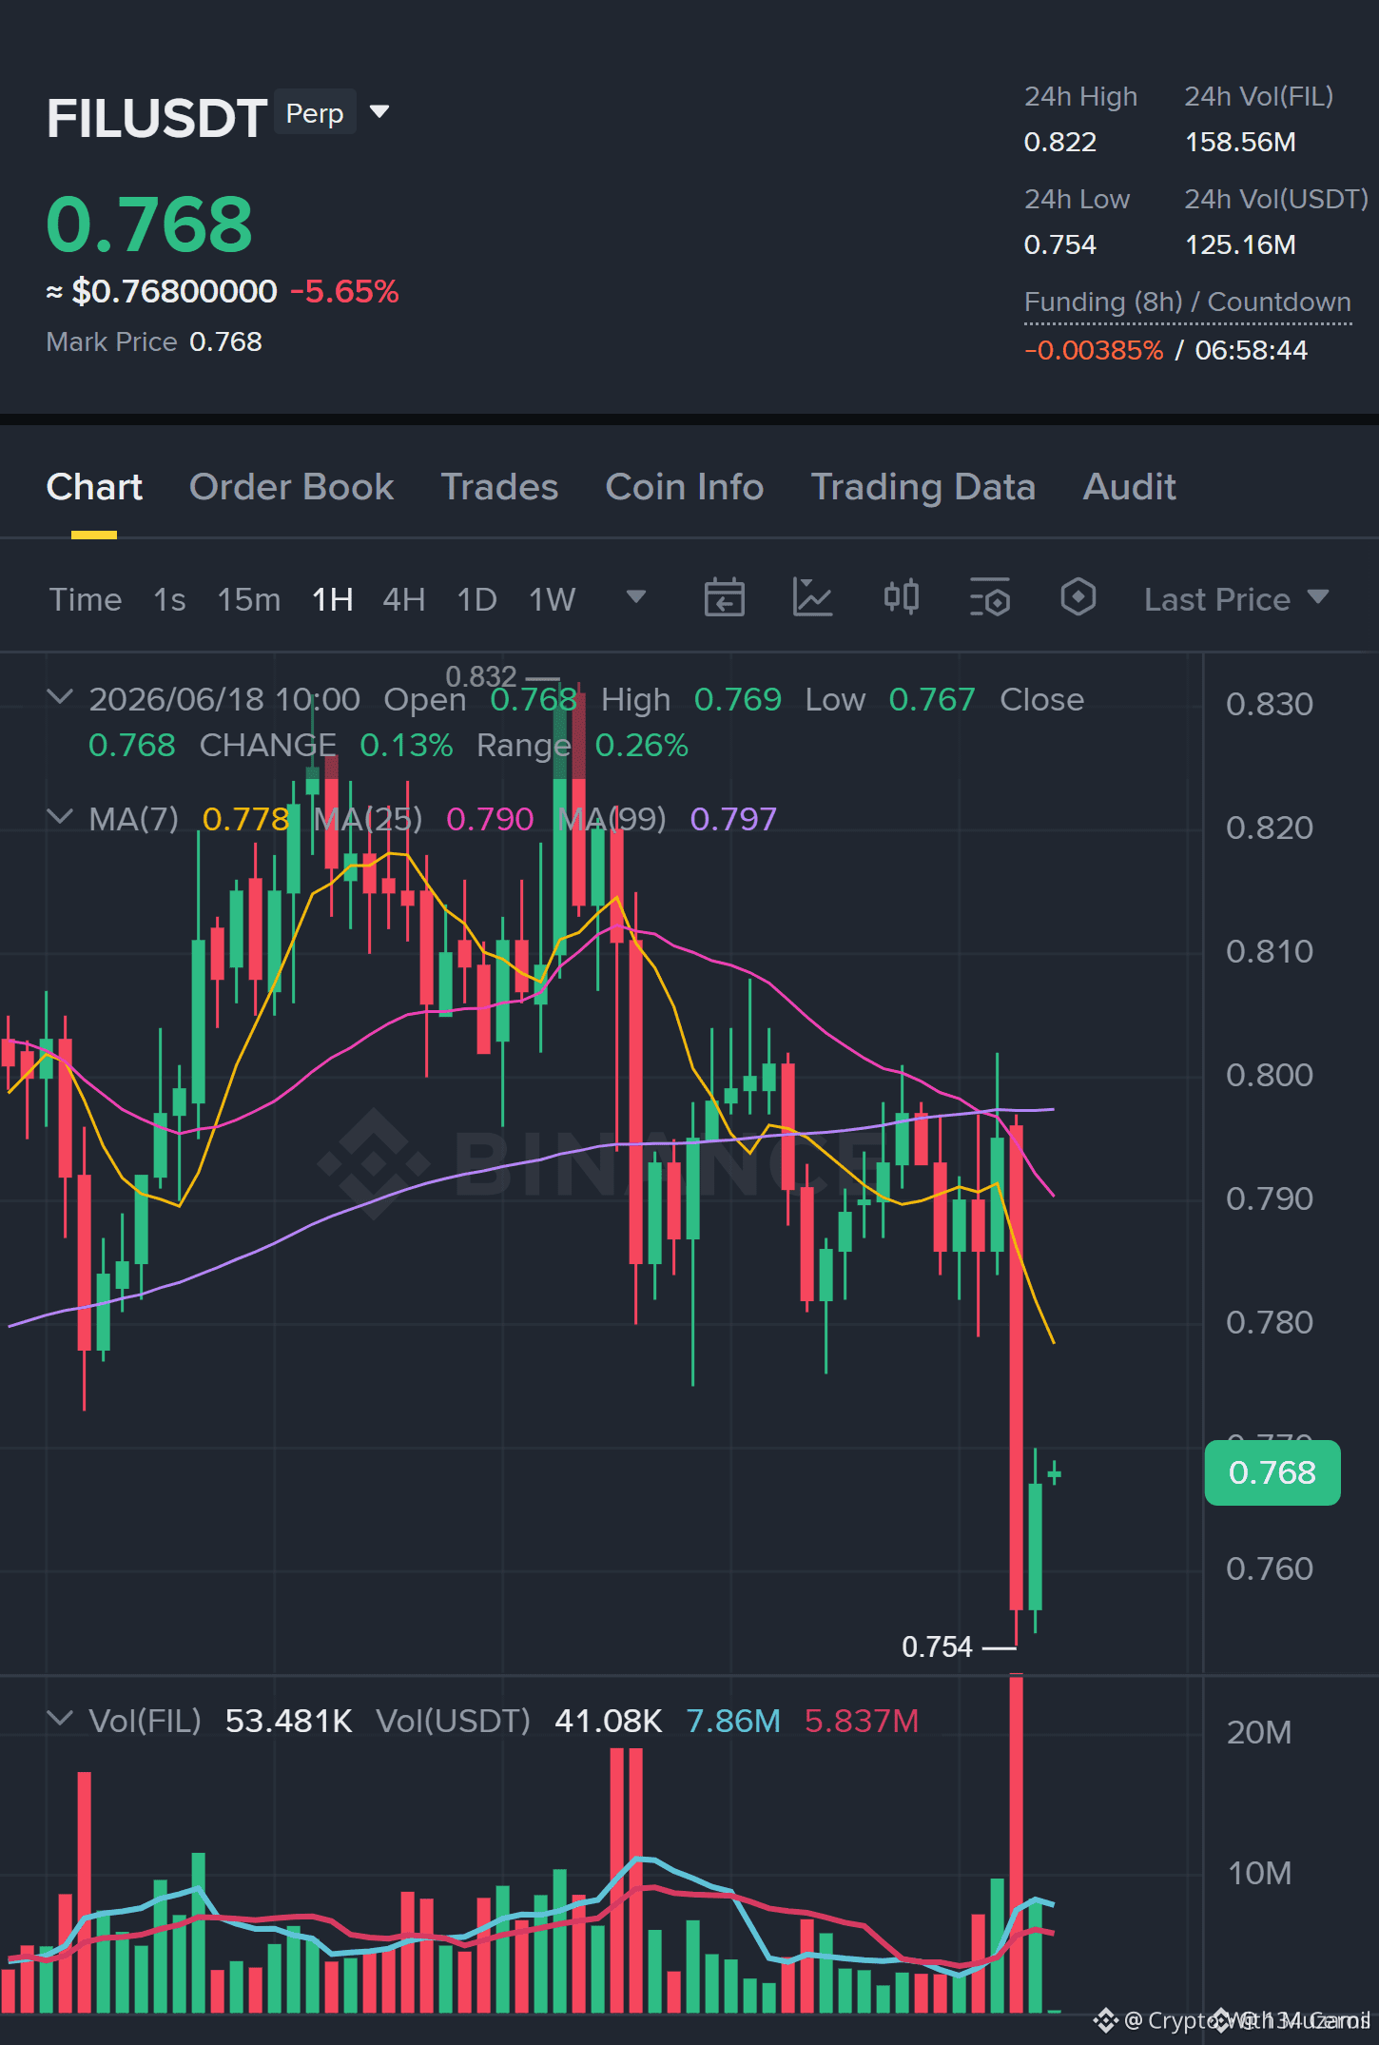Tap the 24h Vol(USDT) value 125.16M
This screenshot has width=1379, height=2045.
(x=1240, y=244)
